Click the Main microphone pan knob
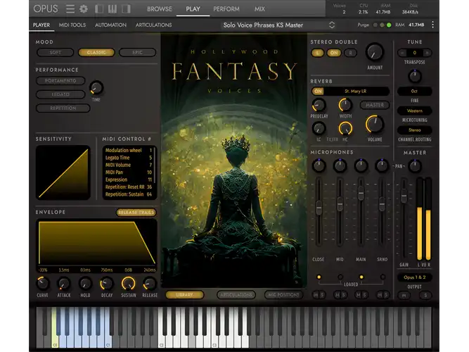 tap(361, 165)
